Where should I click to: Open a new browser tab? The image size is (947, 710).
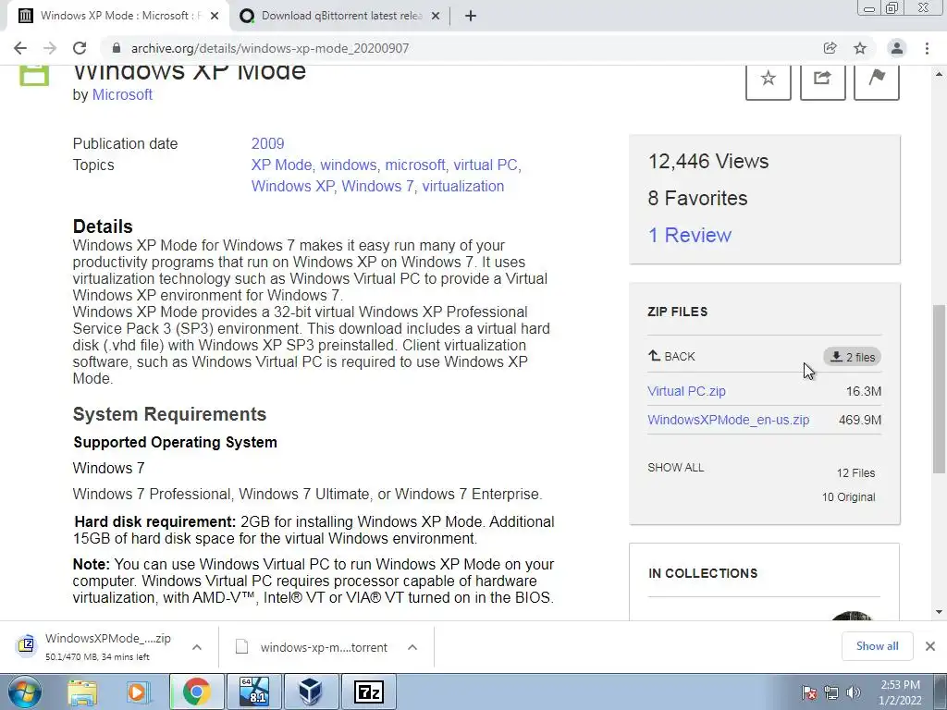coord(471,16)
